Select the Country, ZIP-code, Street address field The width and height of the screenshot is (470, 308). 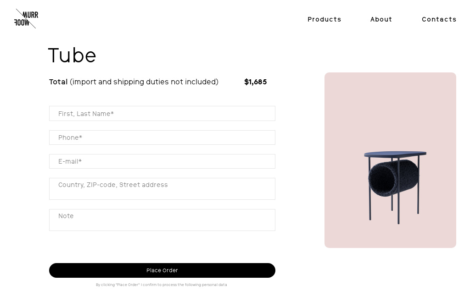pyautogui.click(x=162, y=189)
